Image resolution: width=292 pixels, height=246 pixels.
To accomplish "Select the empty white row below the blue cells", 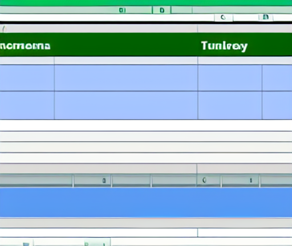I will pos(146,125).
